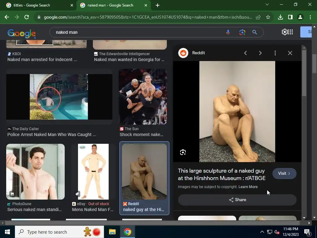Open the Chrome profile avatar icon

pos(300,17)
